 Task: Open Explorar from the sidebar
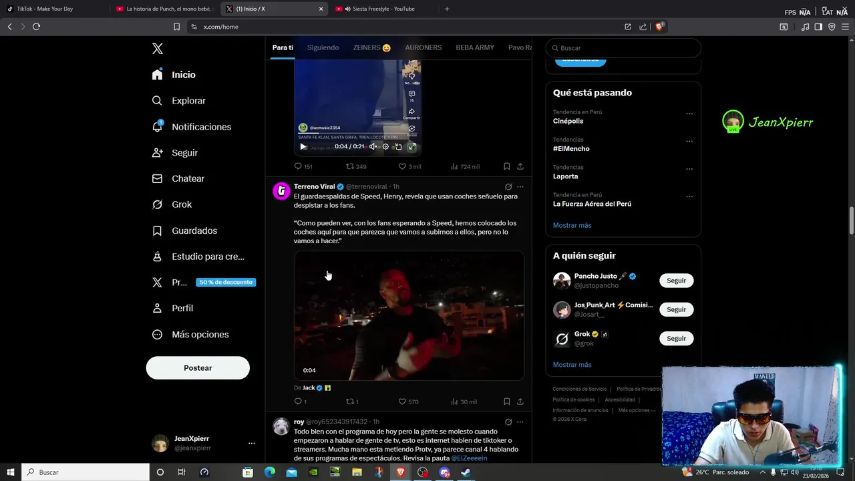coord(178,101)
